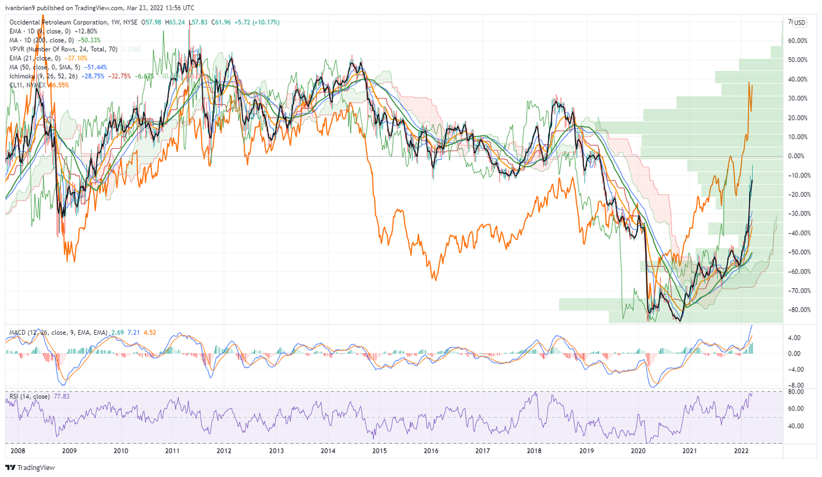Open the USD currency selector

coord(800,22)
